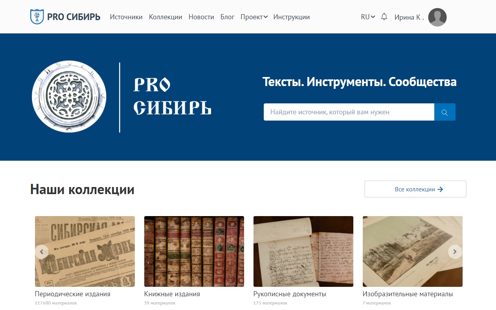Image resolution: width=496 pixels, height=310 pixels.
Task: Click the round PRO Сибирь emblem
Action: (69, 97)
